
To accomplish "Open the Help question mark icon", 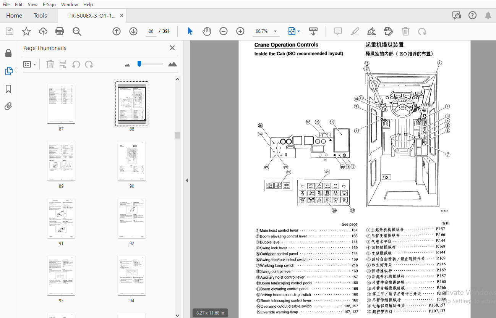I will [x=472, y=16].
